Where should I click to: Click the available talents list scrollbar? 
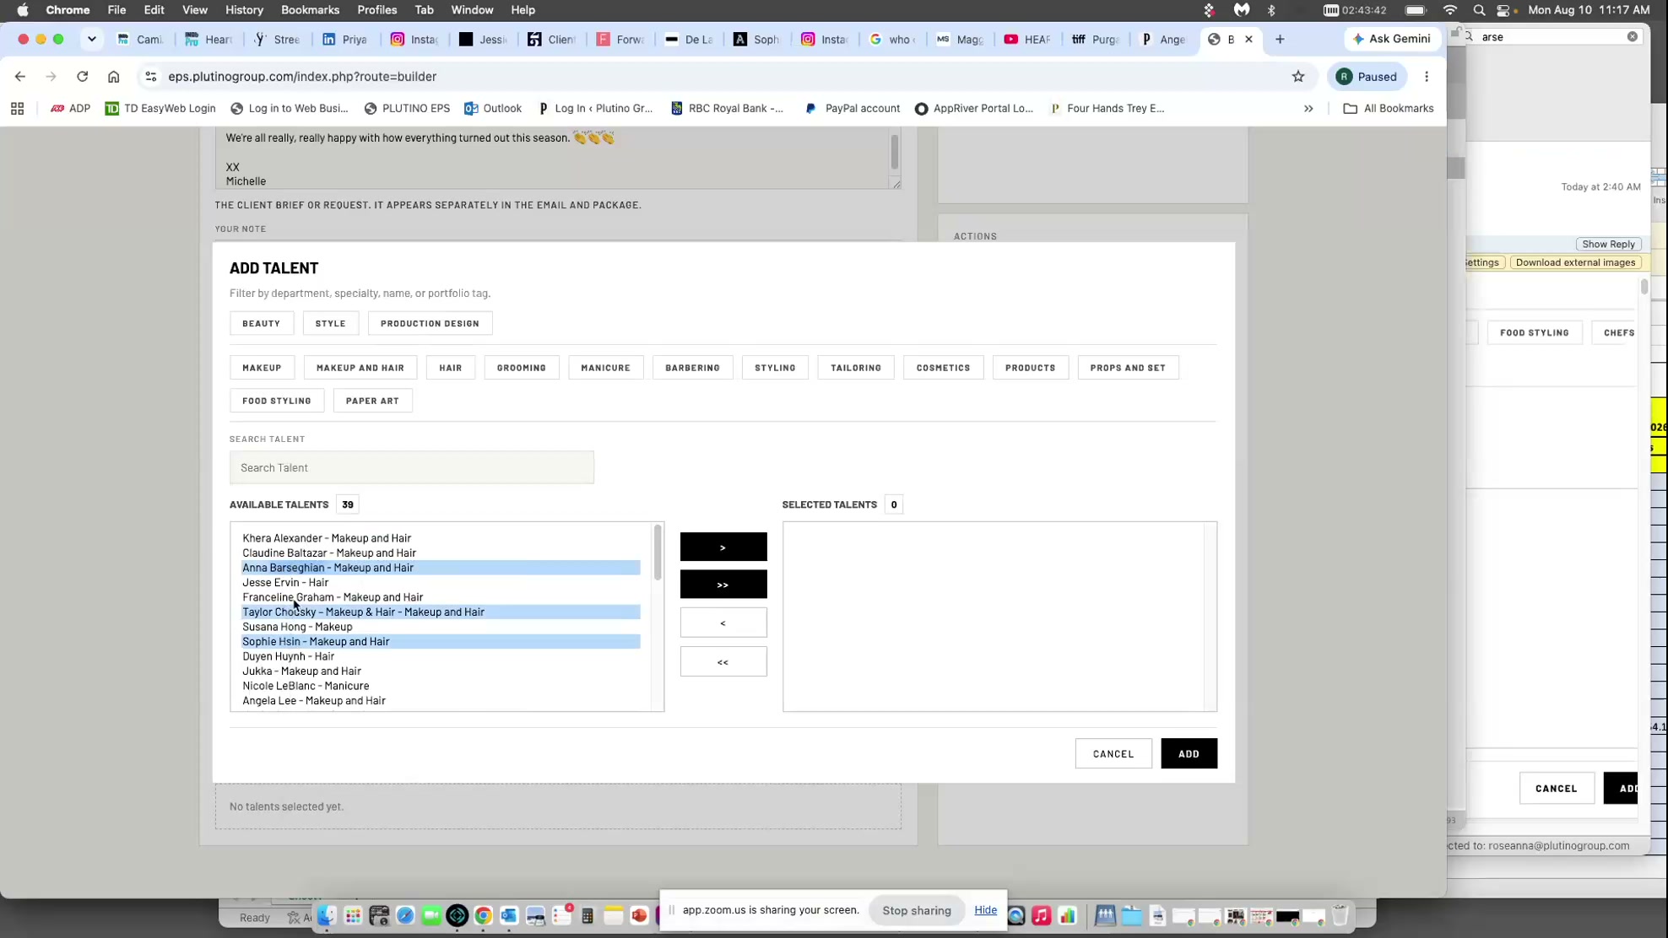[658, 552]
